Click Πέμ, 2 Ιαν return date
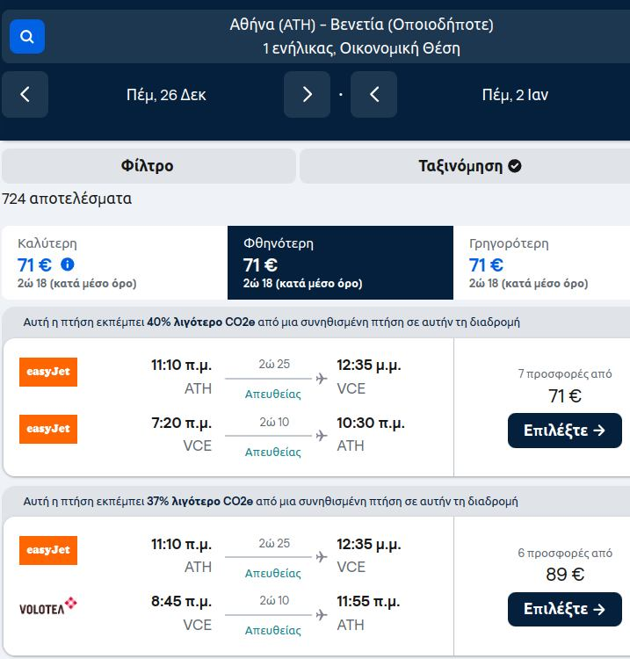This screenshot has width=630, height=659. 515,95
